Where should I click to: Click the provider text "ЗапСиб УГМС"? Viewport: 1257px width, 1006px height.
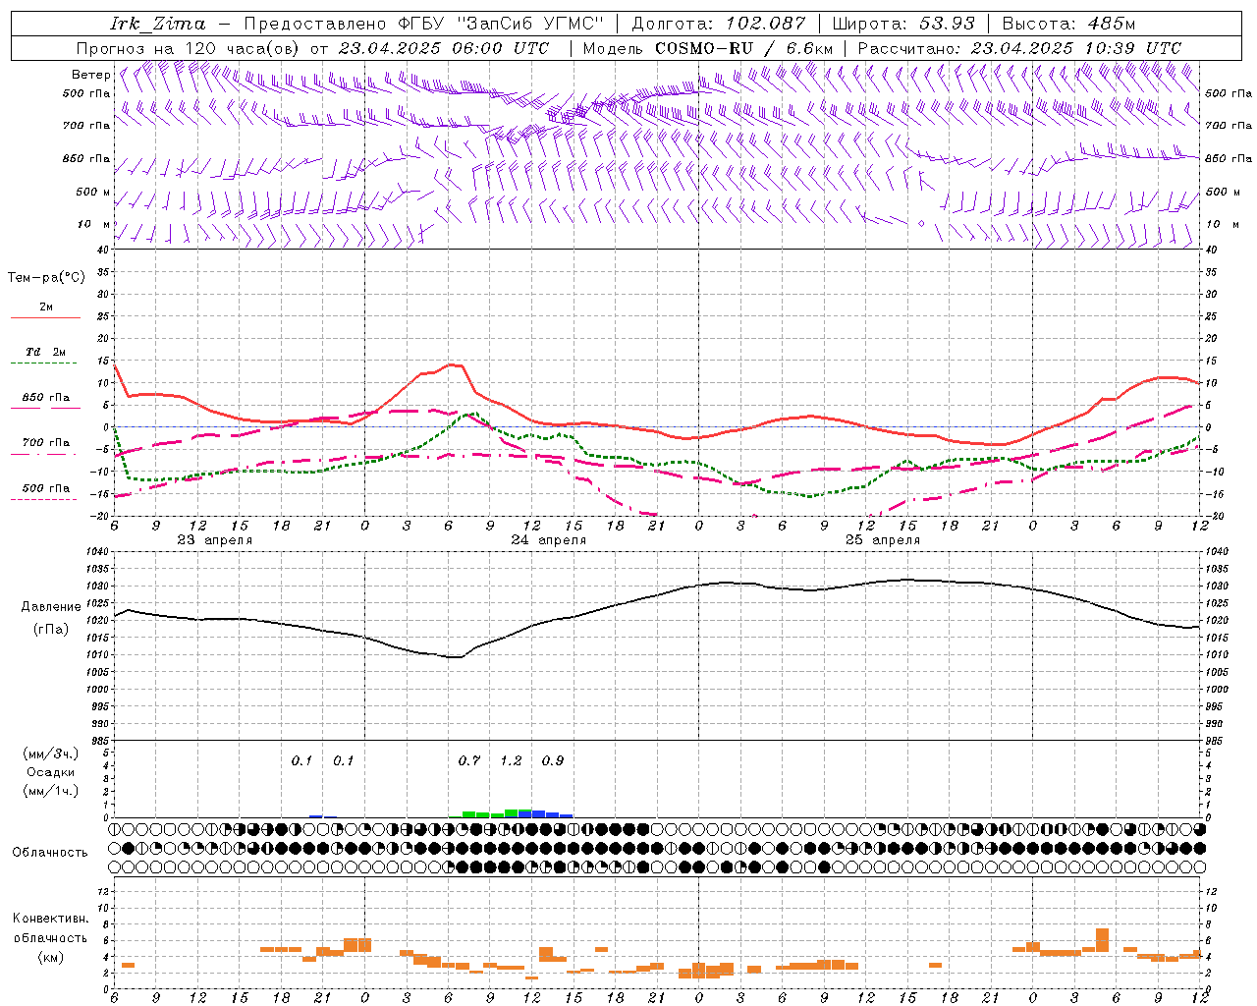click(531, 24)
